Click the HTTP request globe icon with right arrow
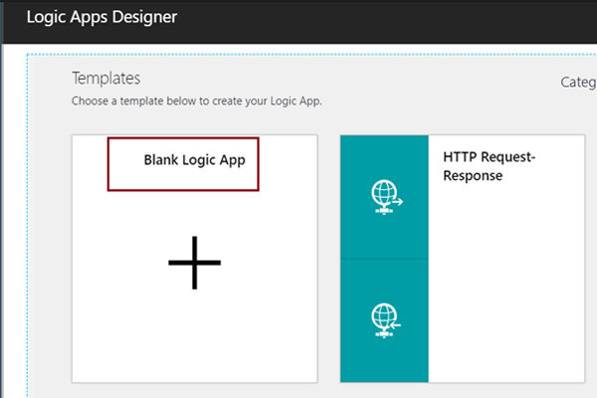 coord(386,197)
